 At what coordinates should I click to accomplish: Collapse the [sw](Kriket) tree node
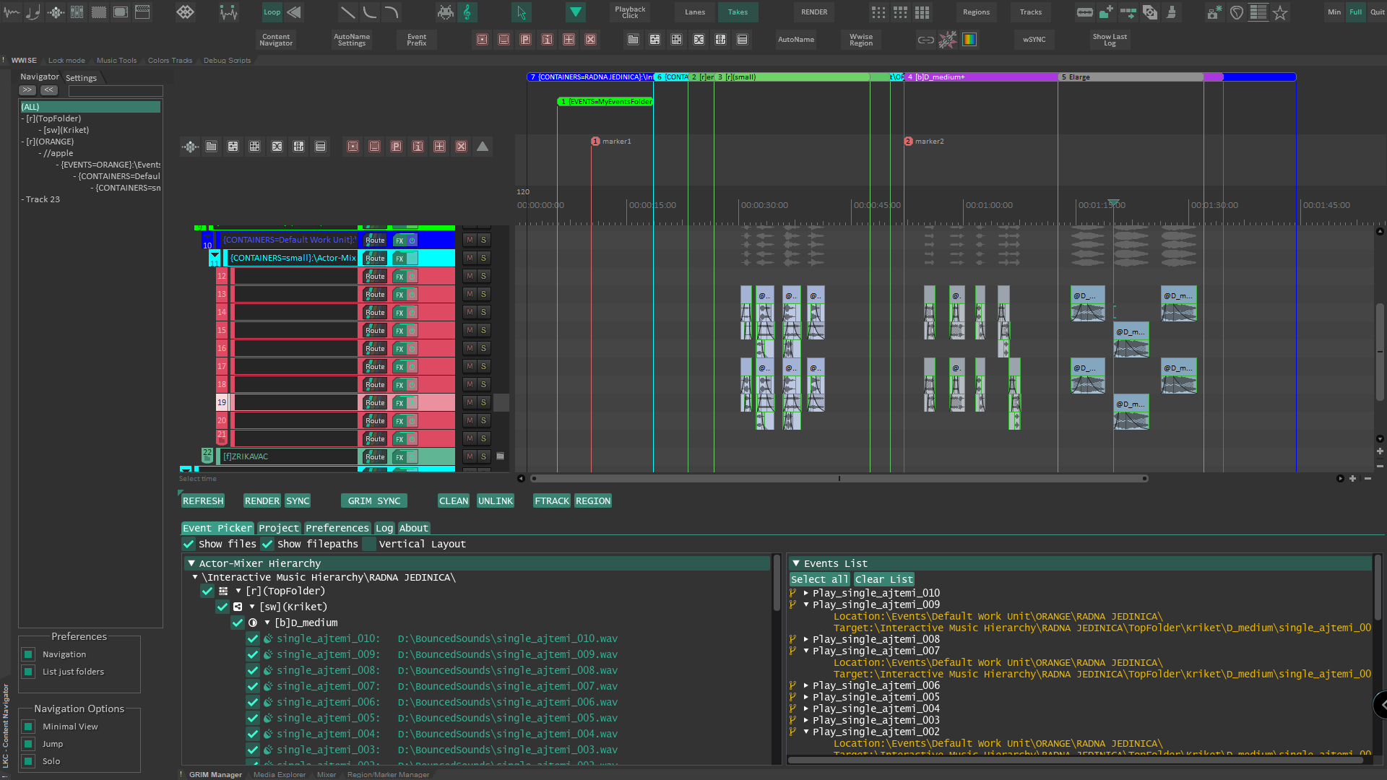point(252,607)
